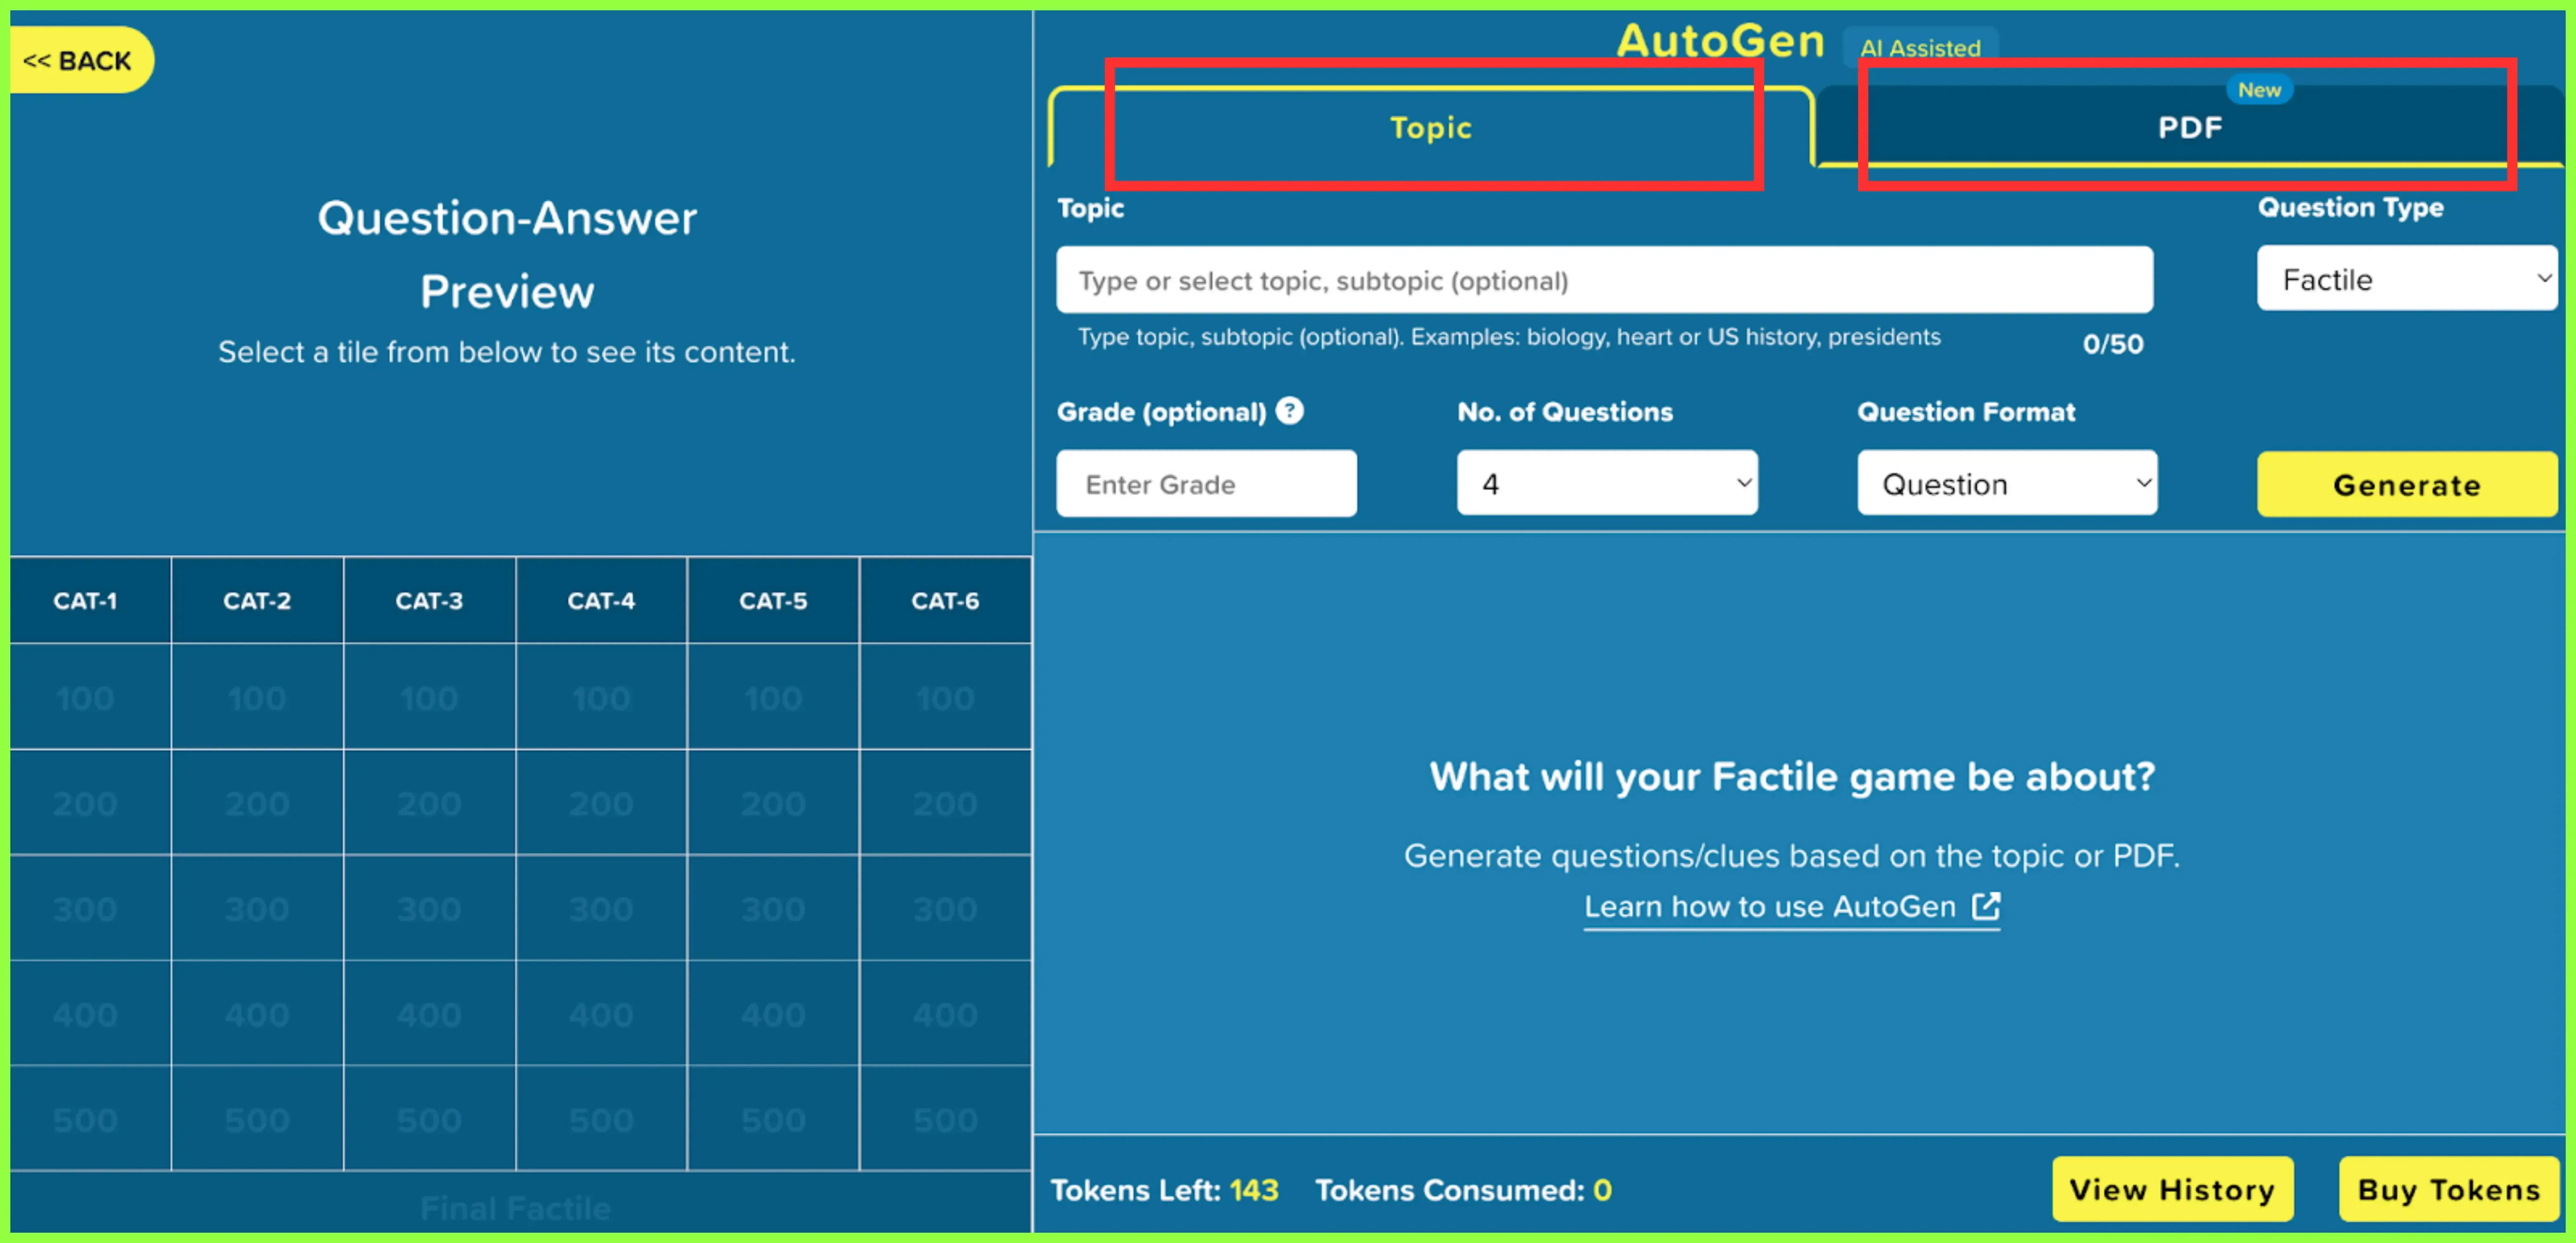Click the View History button
The width and height of the screenshot is (2576, 1243).
[x=2172, y=1189]
